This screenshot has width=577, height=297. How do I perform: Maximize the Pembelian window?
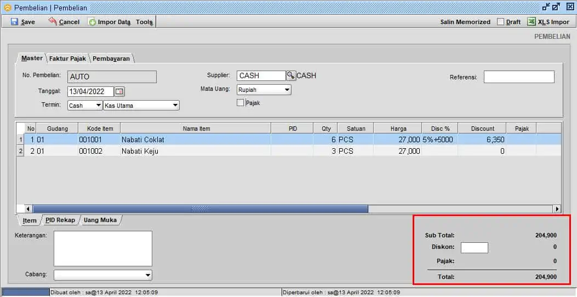(556, 6)
